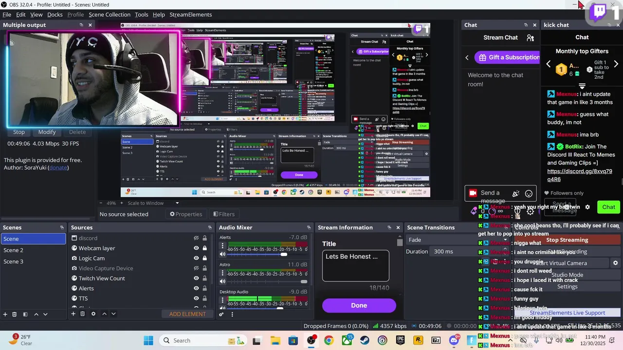Click the ADD ELEMENT button

click(187, 314)
